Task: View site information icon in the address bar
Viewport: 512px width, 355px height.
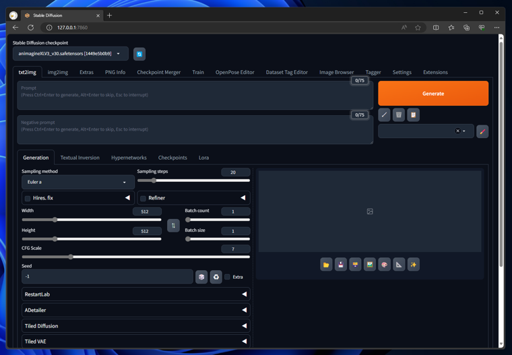Action: (x=49, y=28)
